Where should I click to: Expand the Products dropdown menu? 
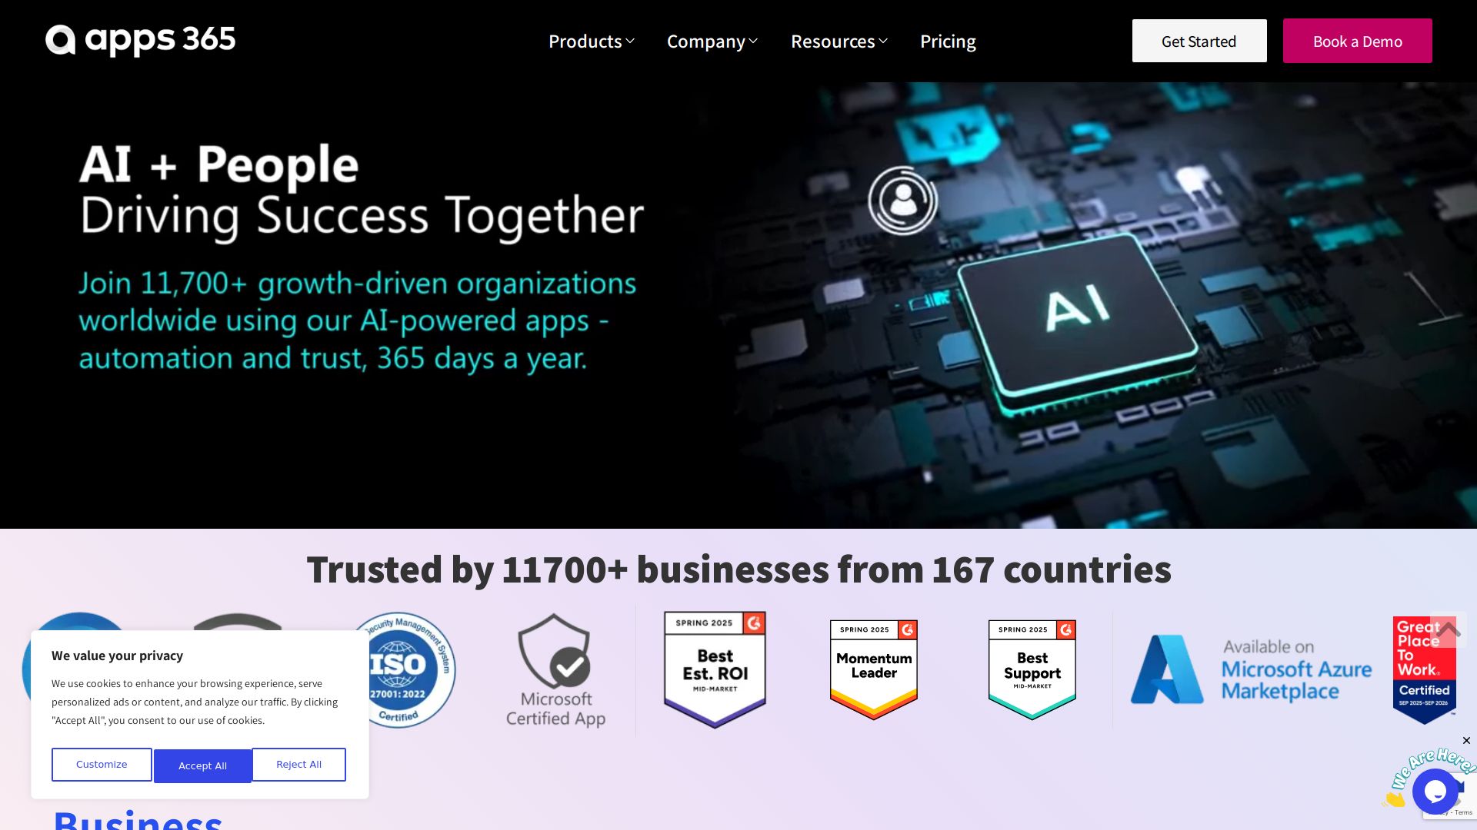click(x=591, y=41)
